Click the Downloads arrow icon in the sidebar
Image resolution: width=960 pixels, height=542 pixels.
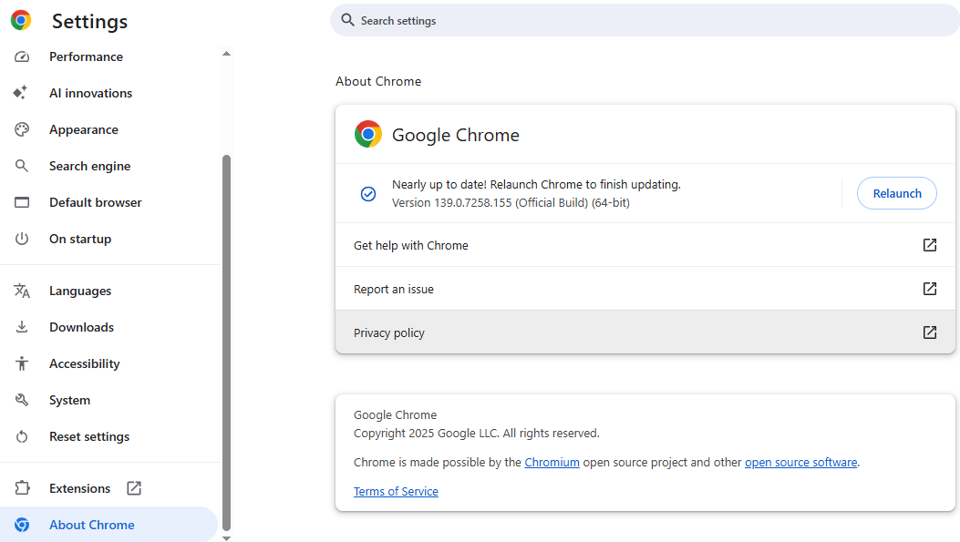click(x=23, y=326)
